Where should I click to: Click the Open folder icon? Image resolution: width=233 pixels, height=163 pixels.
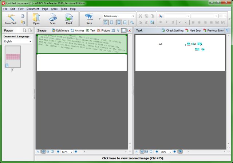(x=36, y=19)
